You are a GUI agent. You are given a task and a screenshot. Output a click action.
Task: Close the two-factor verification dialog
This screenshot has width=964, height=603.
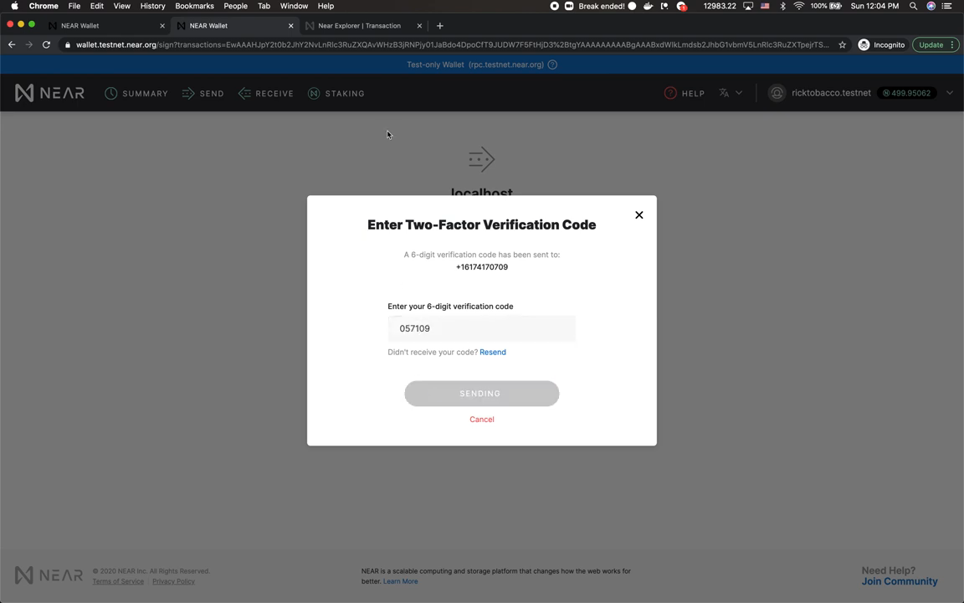click(639, 214)
